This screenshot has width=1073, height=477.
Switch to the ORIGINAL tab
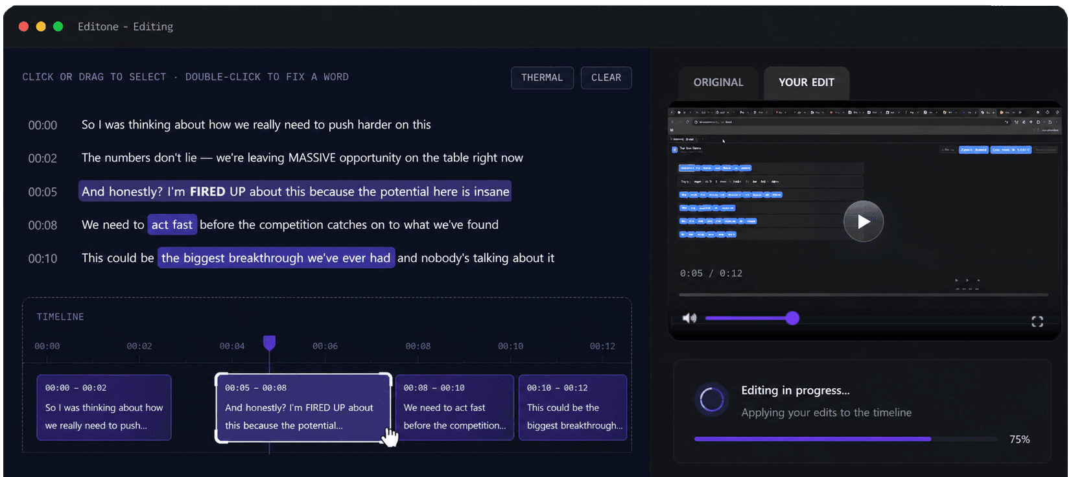click(718, 82)
